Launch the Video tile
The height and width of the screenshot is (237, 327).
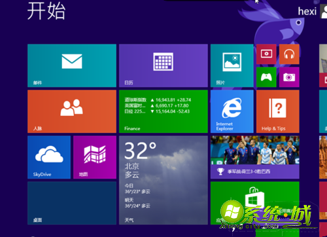click(266, 54)
